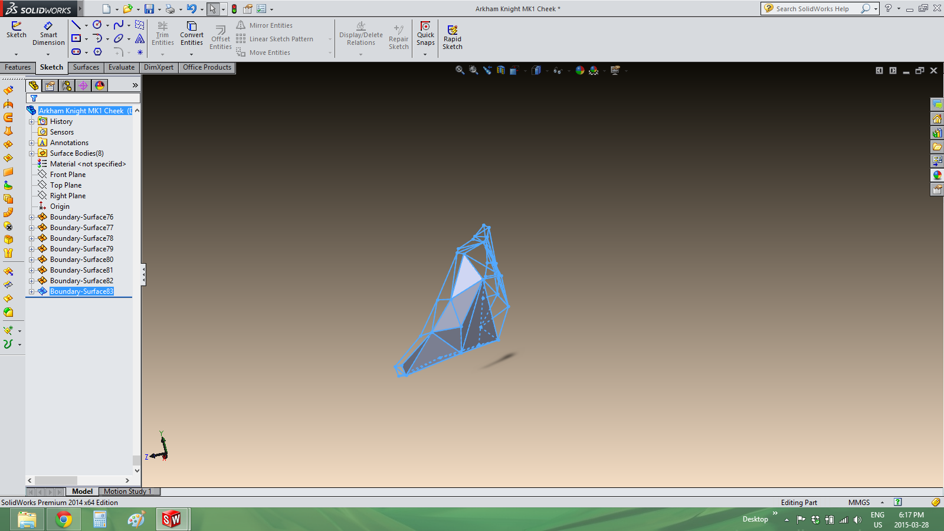Expand FeatureManager panel with double chevron
944x531 pixels.
point(135,86)
